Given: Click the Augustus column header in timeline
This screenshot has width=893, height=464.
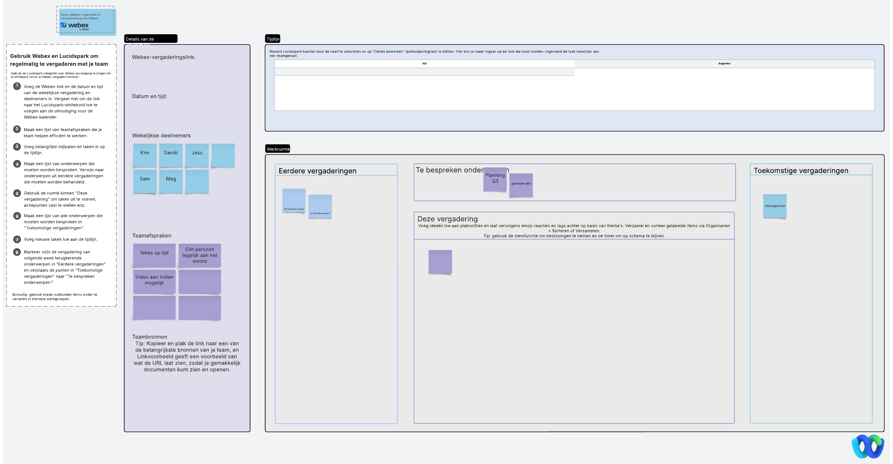Looking at the screenshot, I should coord(724,64).
